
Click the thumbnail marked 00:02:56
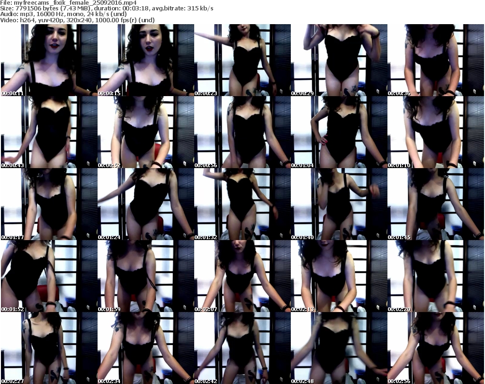tap(436, 348)
